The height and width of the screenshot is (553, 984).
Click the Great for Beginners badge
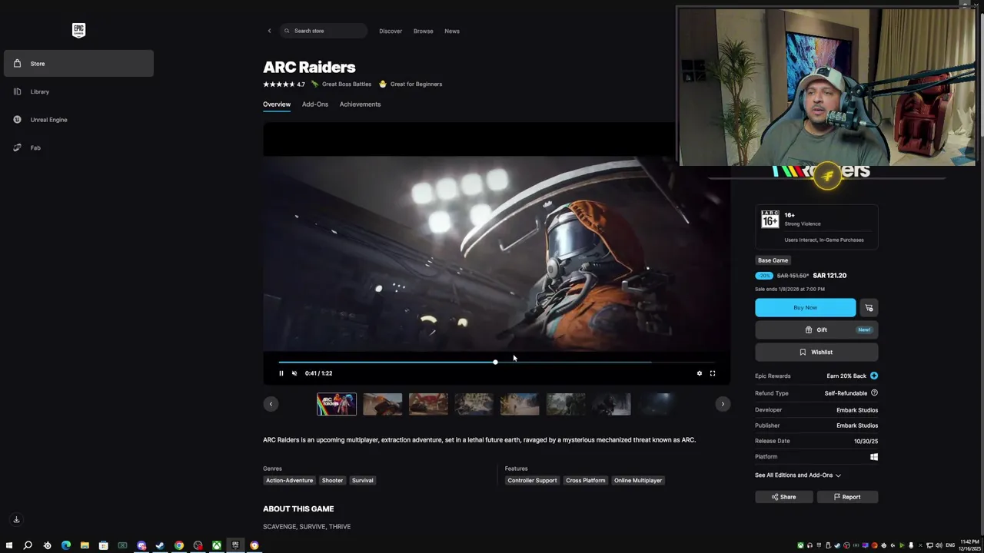tap(411, 84)
